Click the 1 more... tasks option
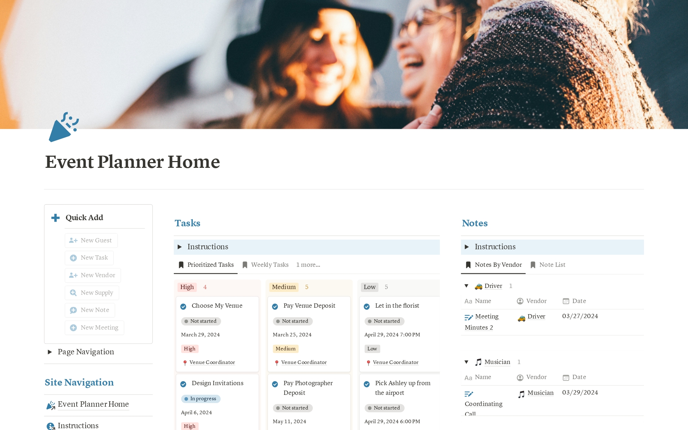Image resolution: width=688 pixels, height=430 pixels. [x=308, y=265]
